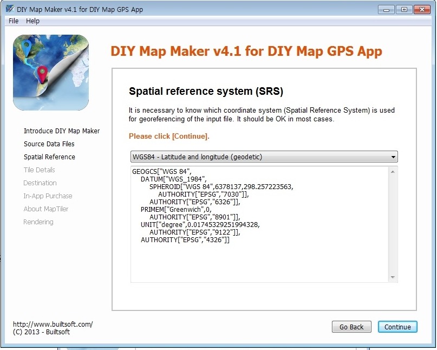The width and height of the screenshot is (437, 350).
Task: Click the 'Please click [Continue].' text
Action: click(169, 136)
